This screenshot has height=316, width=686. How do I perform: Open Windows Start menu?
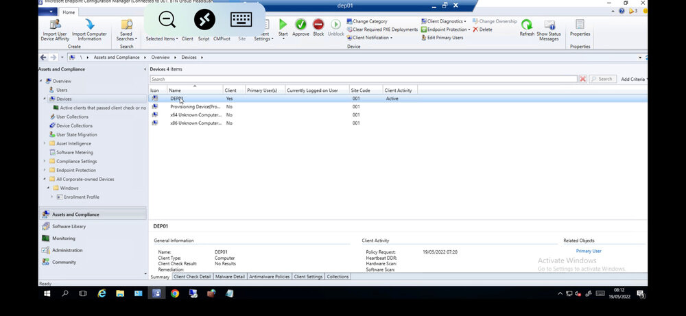(47, 293)
